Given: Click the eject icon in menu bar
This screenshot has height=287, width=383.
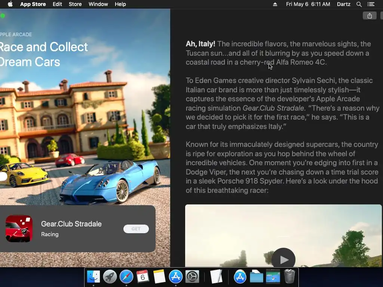Looking at the screenshot, I should point(275,4).
